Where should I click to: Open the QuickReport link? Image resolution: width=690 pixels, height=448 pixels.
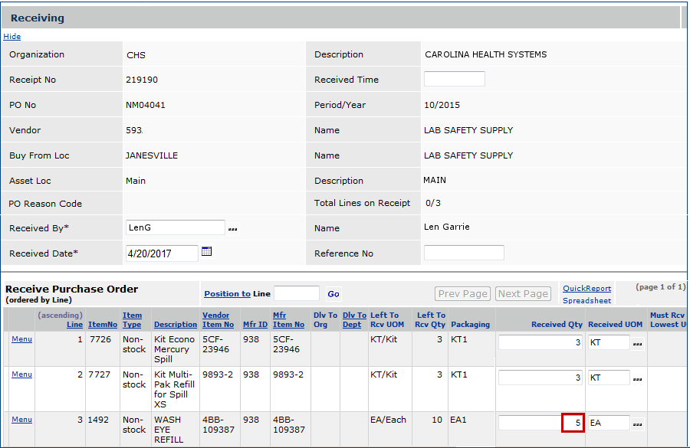586,289
